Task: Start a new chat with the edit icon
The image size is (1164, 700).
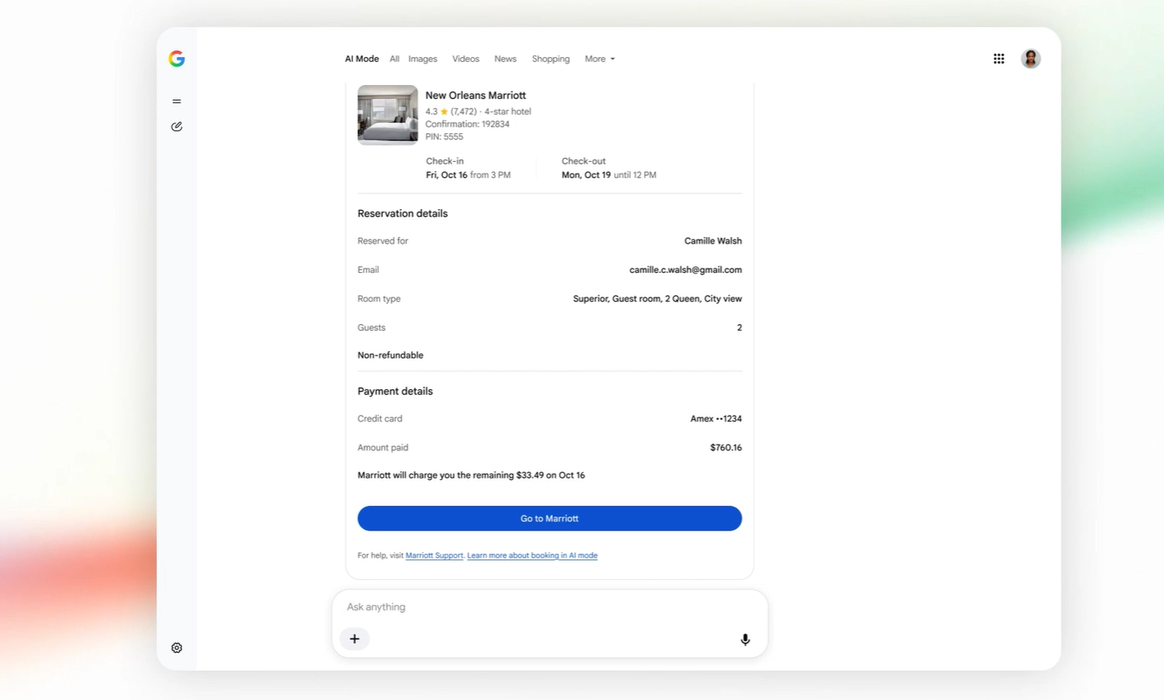Action: 176,126
